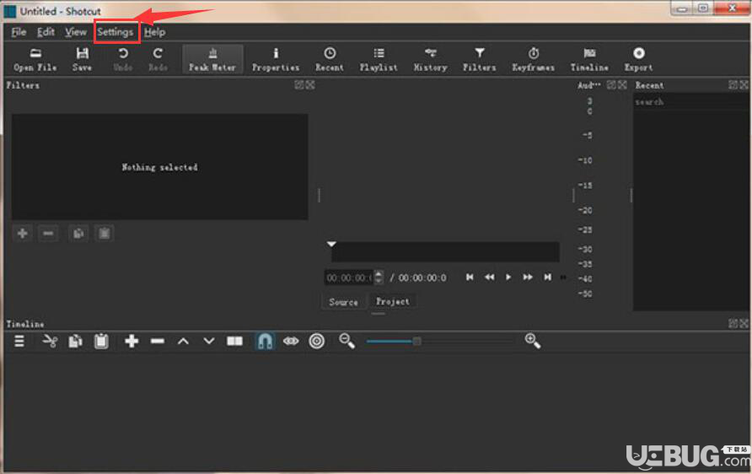Ripple delete with timeline minus icon
Viewport: 752px width, 474px height.
pyautogui.click(x=158, y=341)
